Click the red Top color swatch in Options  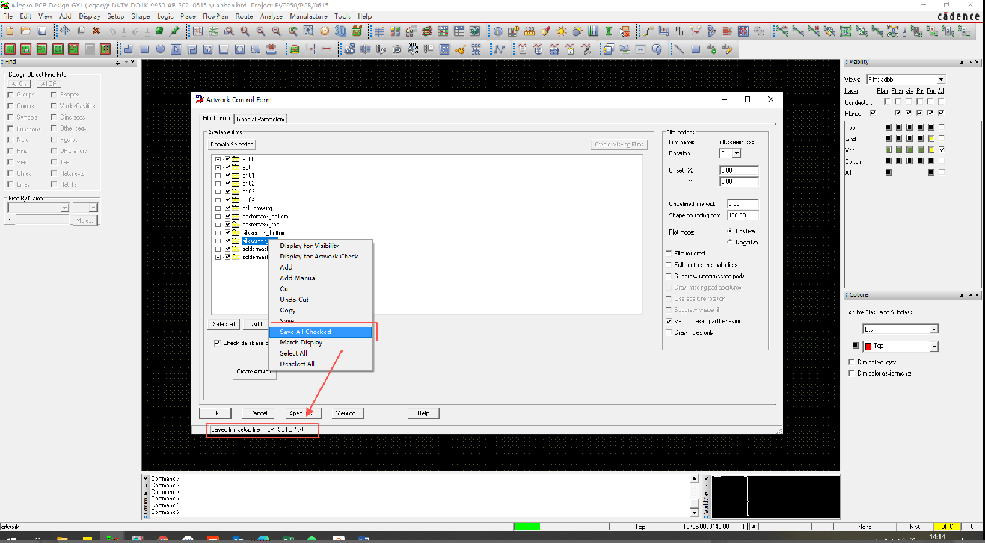868,347
